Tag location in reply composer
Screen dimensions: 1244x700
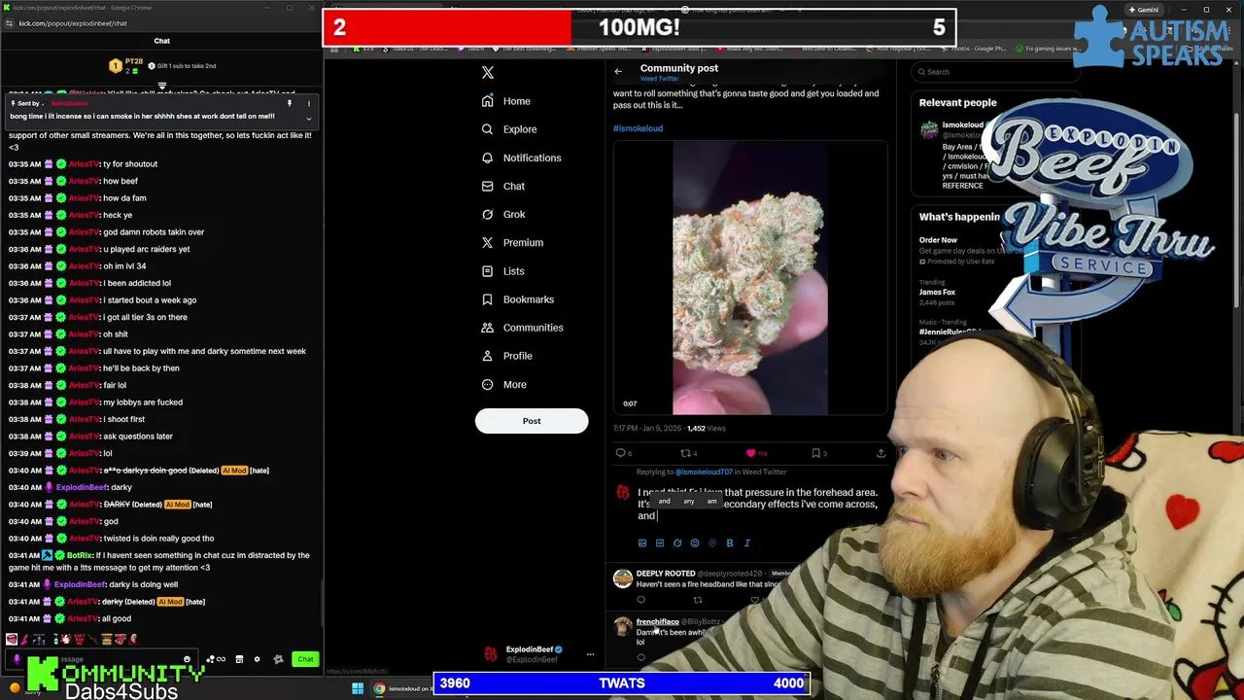[x=711, y=543]
